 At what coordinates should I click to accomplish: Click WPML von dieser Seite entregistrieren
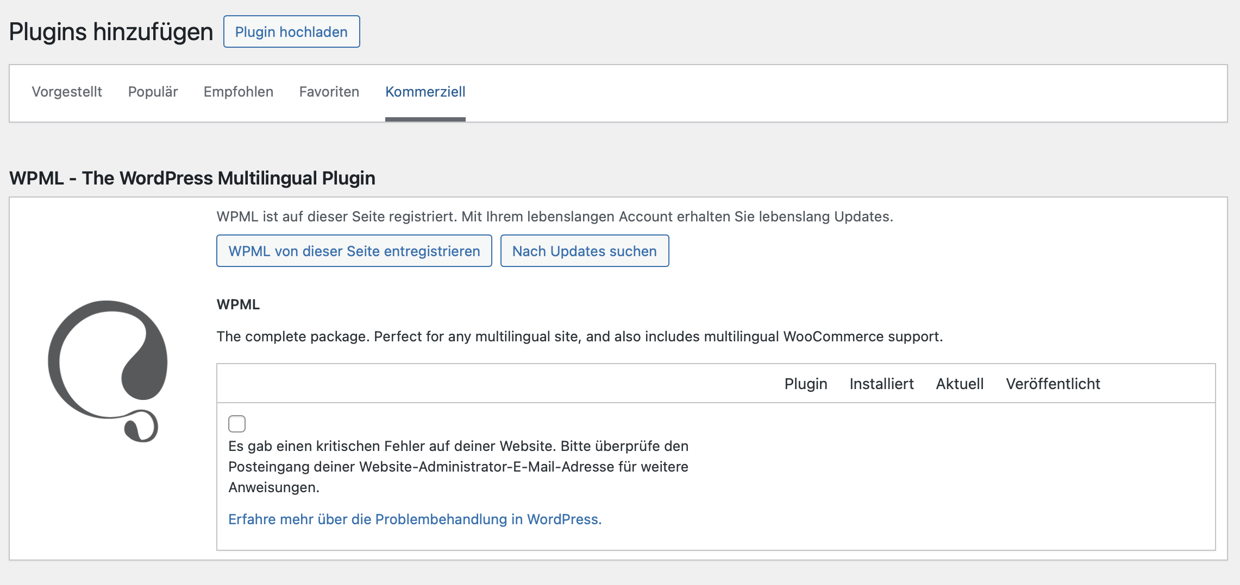click(x=354, y=251)
